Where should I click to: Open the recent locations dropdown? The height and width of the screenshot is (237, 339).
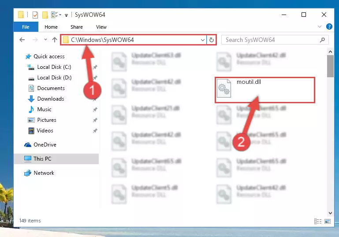(45, 40)
